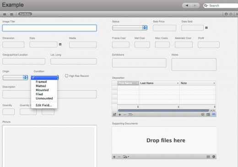Click the gray square icon in Supporting Documents bar
This screenshot has width=238, height=167.
click(x=208, y=156)
